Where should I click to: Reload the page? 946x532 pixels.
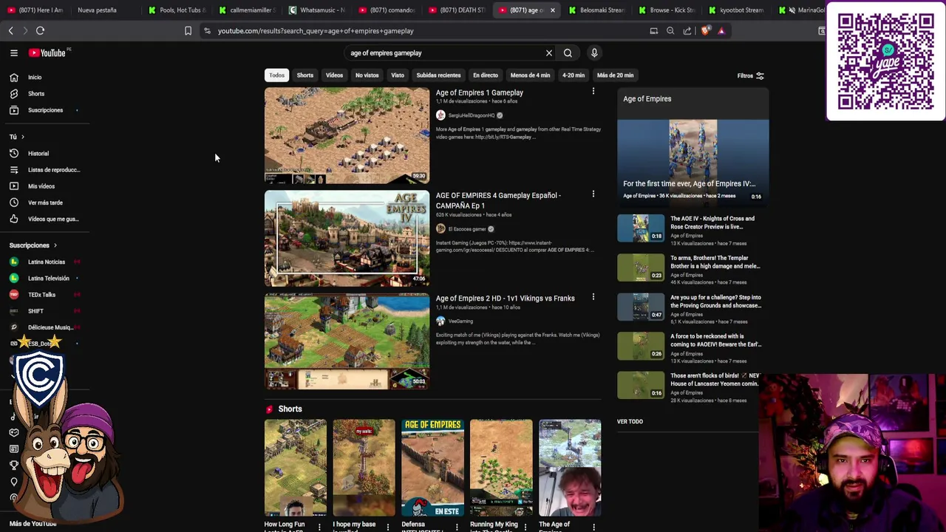coord(41,31)
